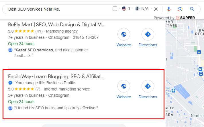Click 'Open 24 hours' under FacileWay
Image resolution: width=204 pixels, height=127 pixels.
[x=21, y=102]
